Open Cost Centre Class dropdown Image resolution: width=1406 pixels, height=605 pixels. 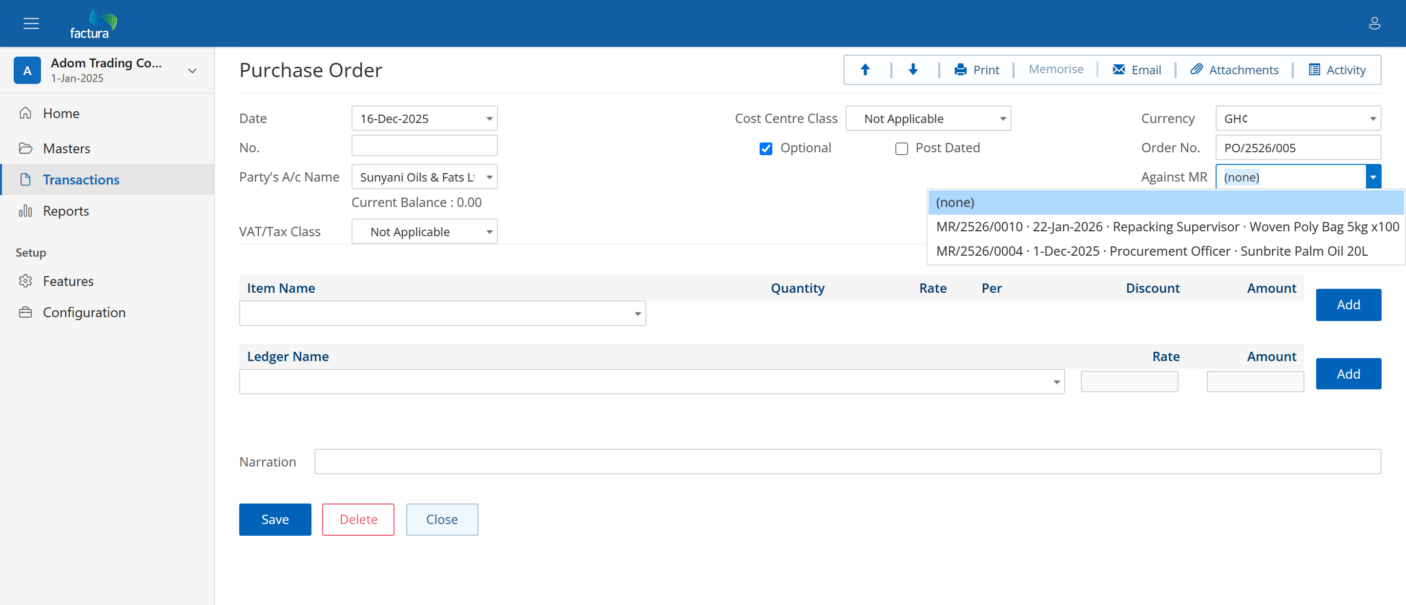click(x=1003, y=119)
